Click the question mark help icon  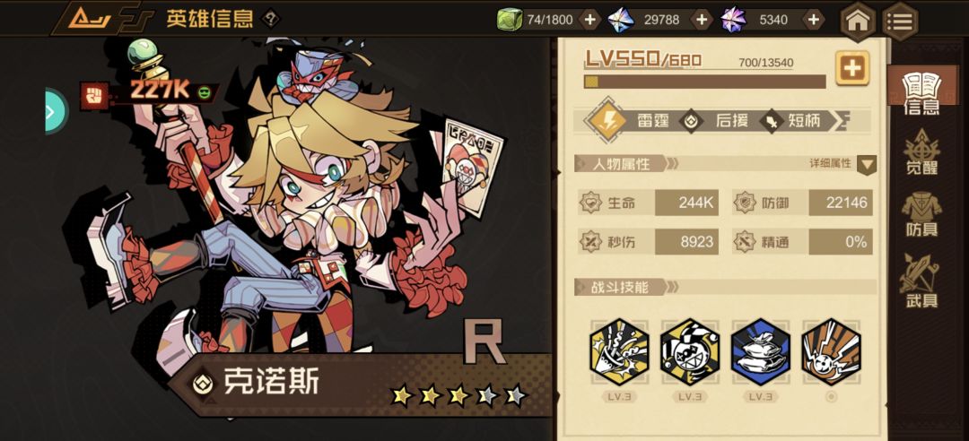tap(270, 19)
